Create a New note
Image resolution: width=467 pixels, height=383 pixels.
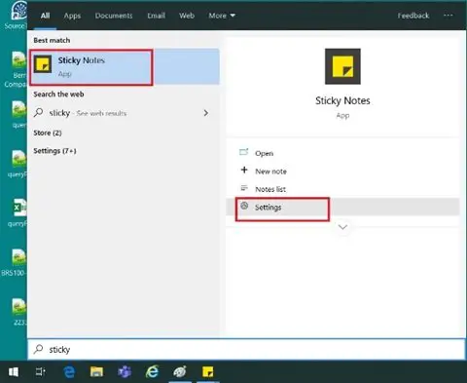[x=342, y=171]
